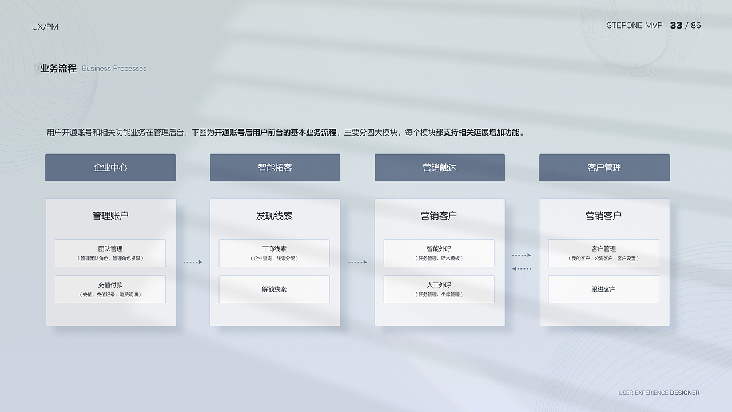Open the 充值付款 item card
732x412 pixels.
pyautogui.click(x=110, y=289)
